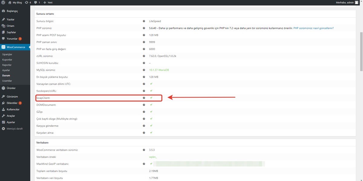Open Uzantılar extensions submenu
The width and height of the screenshot is (363, 181).
click(x=7, y=81)
